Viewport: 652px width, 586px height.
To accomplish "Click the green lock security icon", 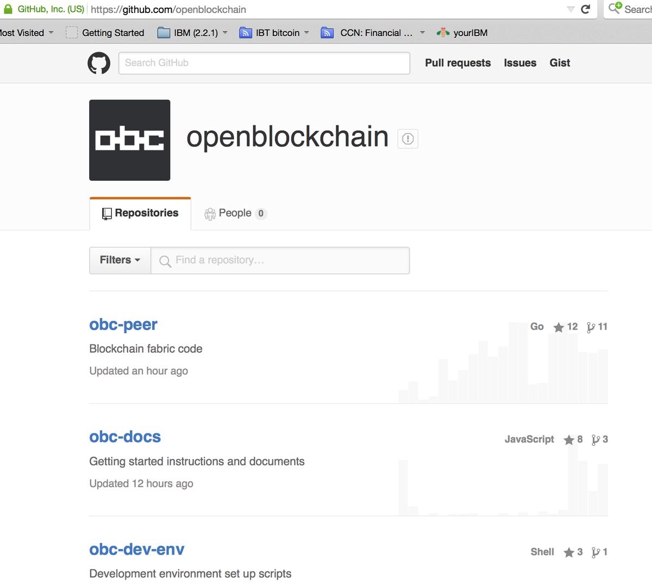I will pyautogui.click(x=8, y=9).
